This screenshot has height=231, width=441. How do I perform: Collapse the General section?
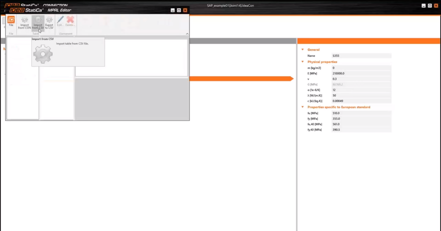pos(303,49)
